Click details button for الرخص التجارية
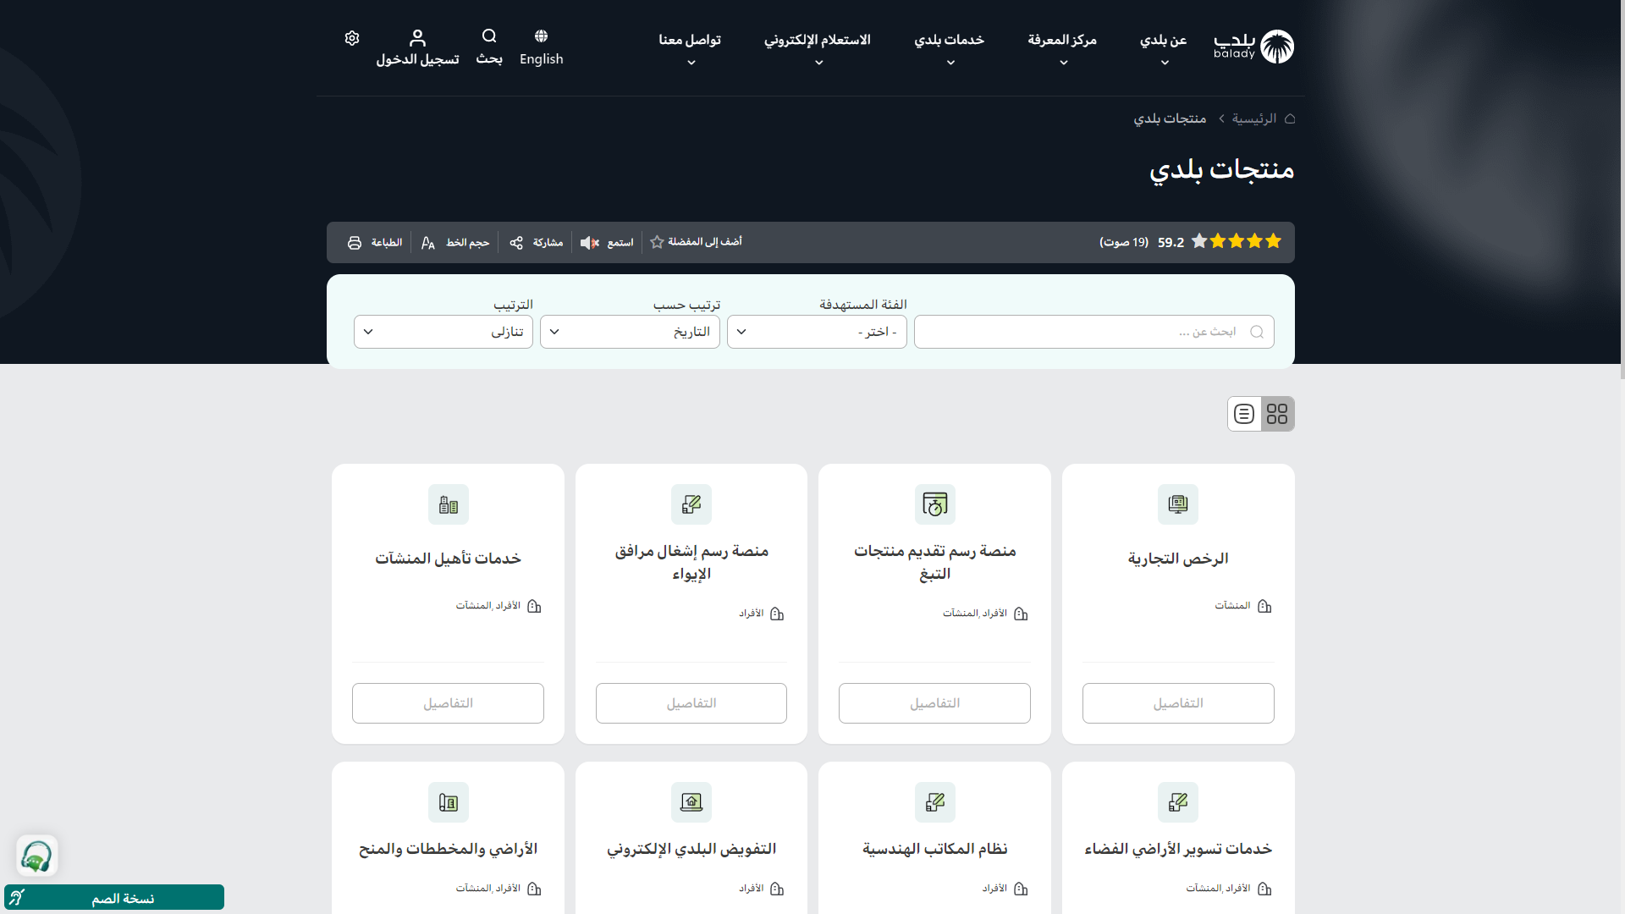This screenshot has height=914, width=1625. [x=1177, y=703]
